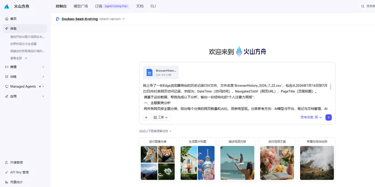
Task: Click the plus attach button
Action: click(146, 117)
